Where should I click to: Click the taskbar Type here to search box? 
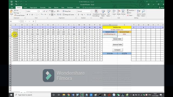32,95
